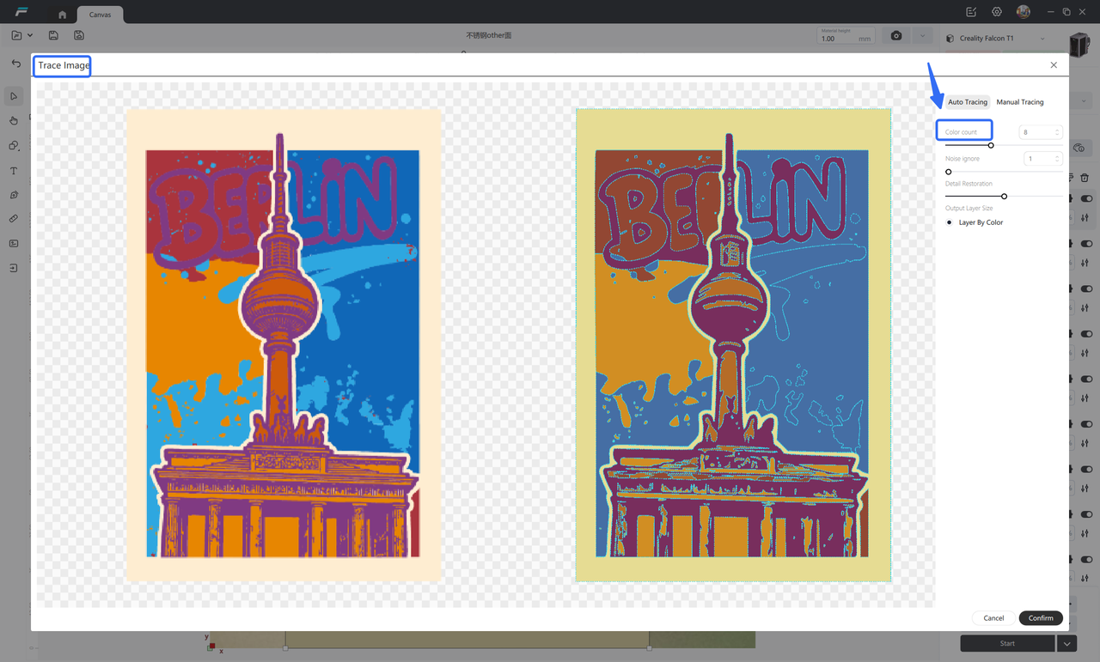Click the save file icon
Screen dimensions: 1100x662
[x=53, y=35]
